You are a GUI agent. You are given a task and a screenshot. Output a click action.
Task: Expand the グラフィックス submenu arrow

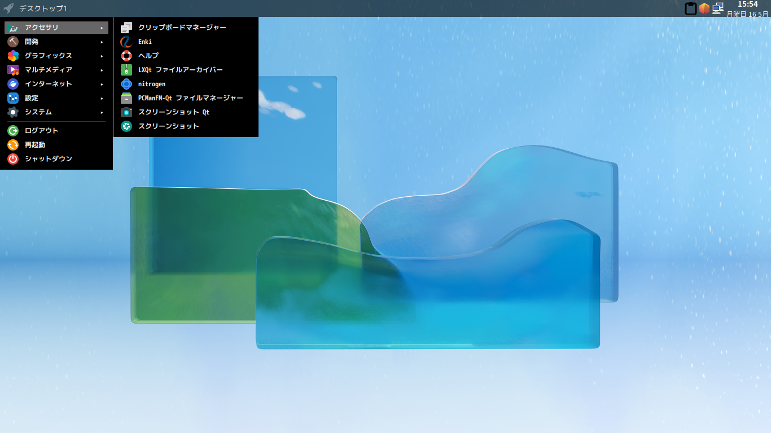pos(102,56)
